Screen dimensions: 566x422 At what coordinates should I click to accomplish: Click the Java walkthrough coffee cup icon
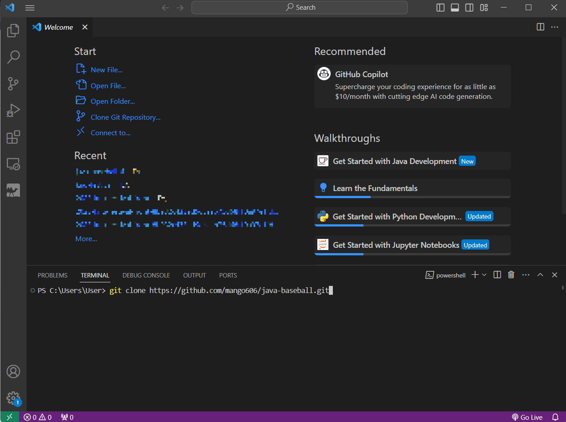click(323, 161)
